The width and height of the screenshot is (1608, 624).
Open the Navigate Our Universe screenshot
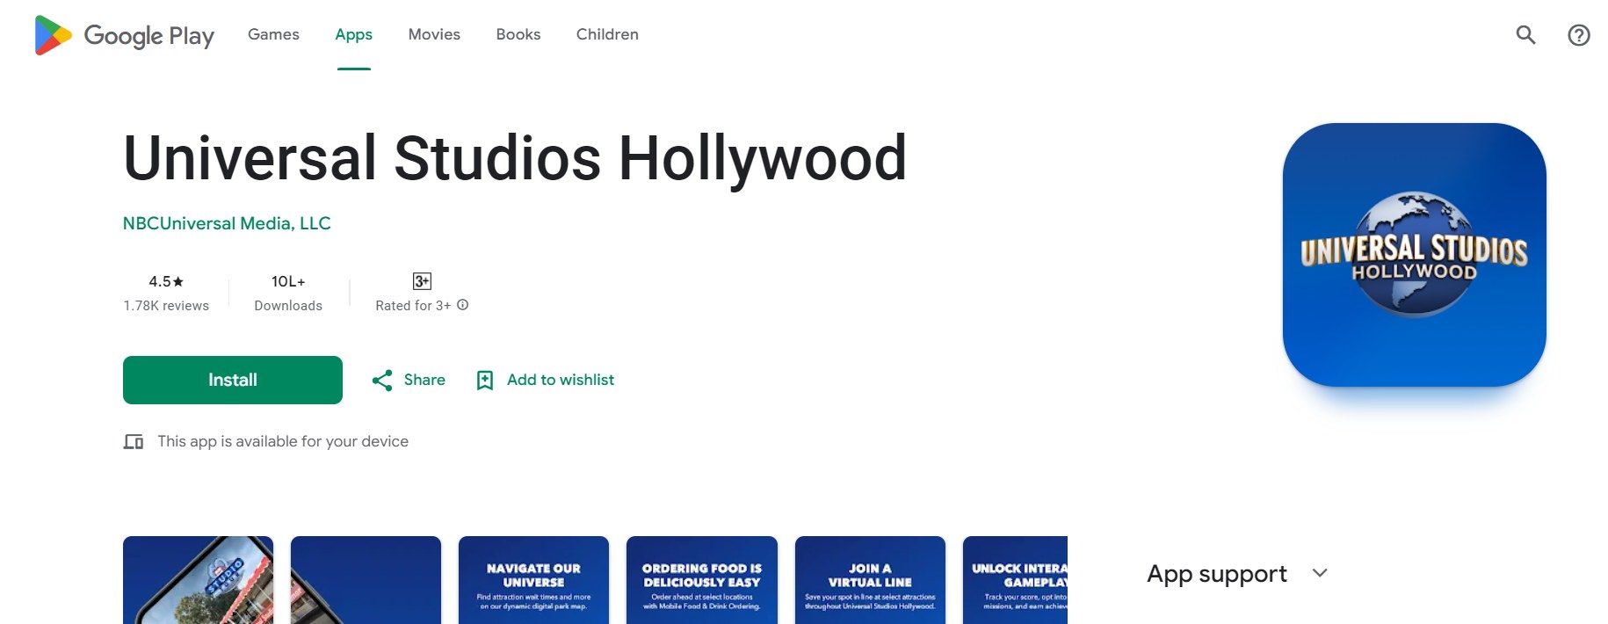click(533, 580)
